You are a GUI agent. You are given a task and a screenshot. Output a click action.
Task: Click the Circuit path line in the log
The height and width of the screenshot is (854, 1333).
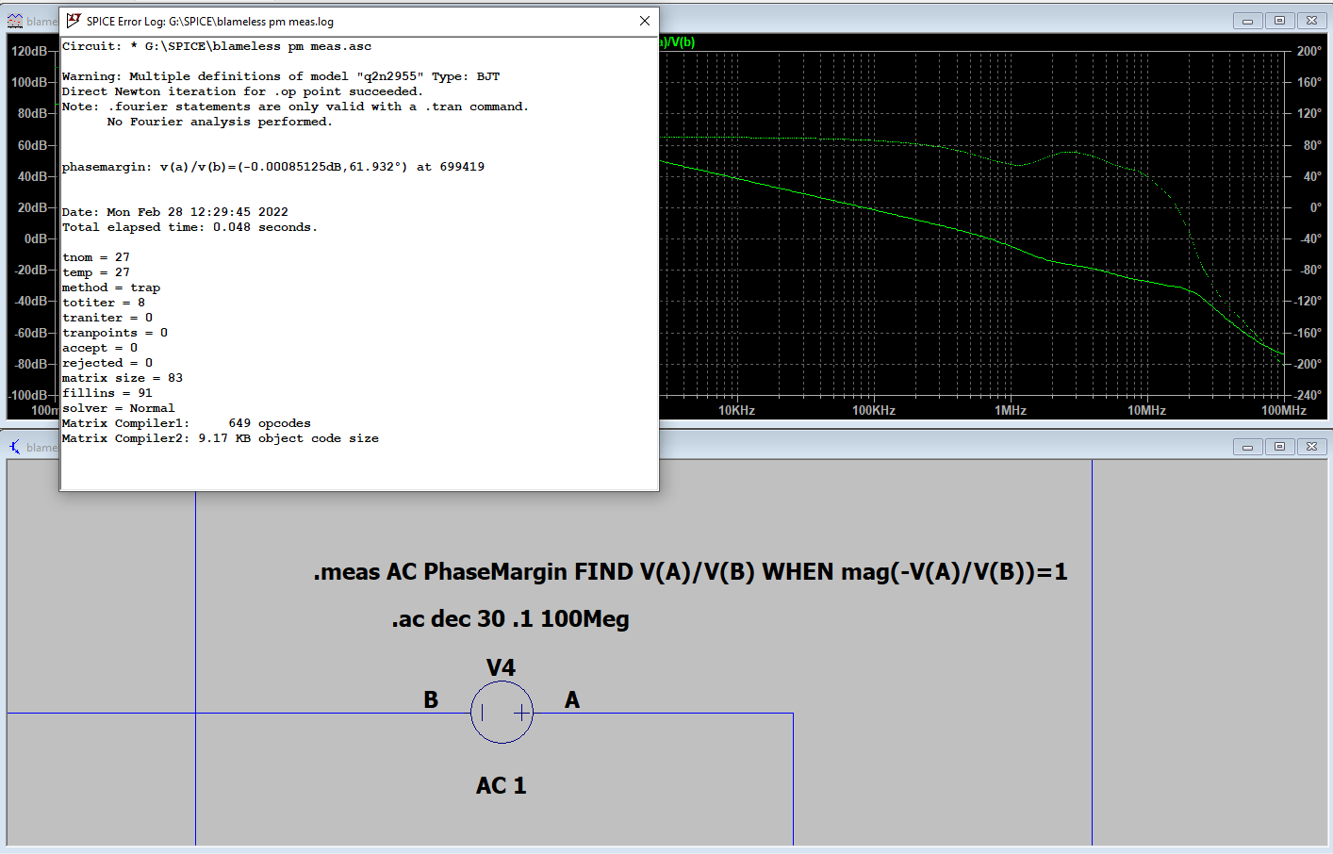pos(217,46)
